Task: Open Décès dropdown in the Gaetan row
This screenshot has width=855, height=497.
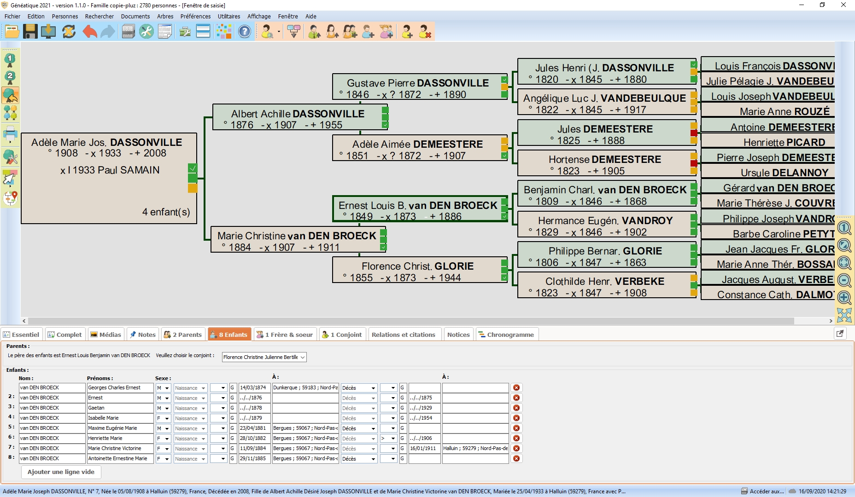Action: point(359,408)
